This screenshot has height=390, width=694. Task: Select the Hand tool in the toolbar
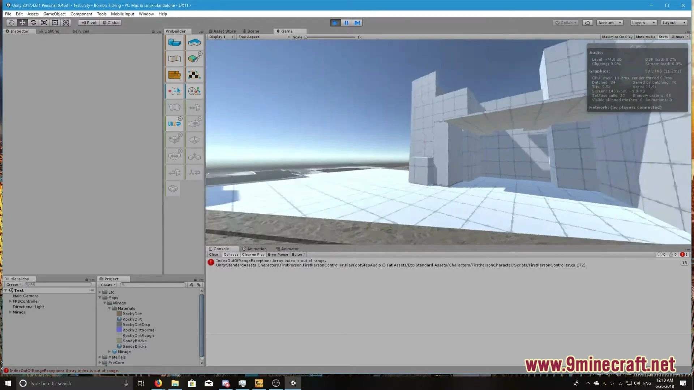(12, 22)
